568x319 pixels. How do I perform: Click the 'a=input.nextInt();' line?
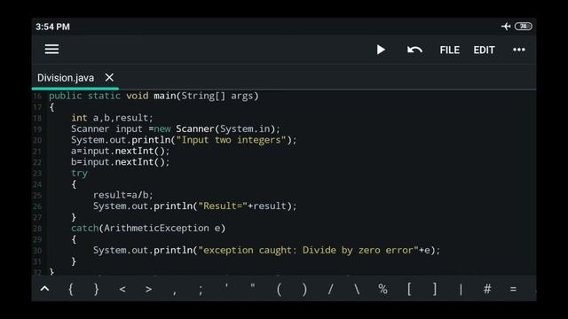coord(121,152)
